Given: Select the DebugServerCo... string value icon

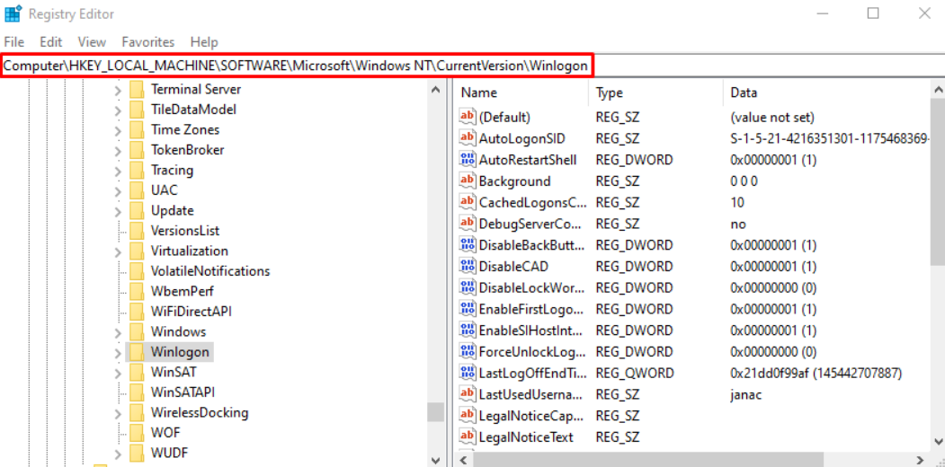Looking at the screenshot, I should click(x=467, y=224).
